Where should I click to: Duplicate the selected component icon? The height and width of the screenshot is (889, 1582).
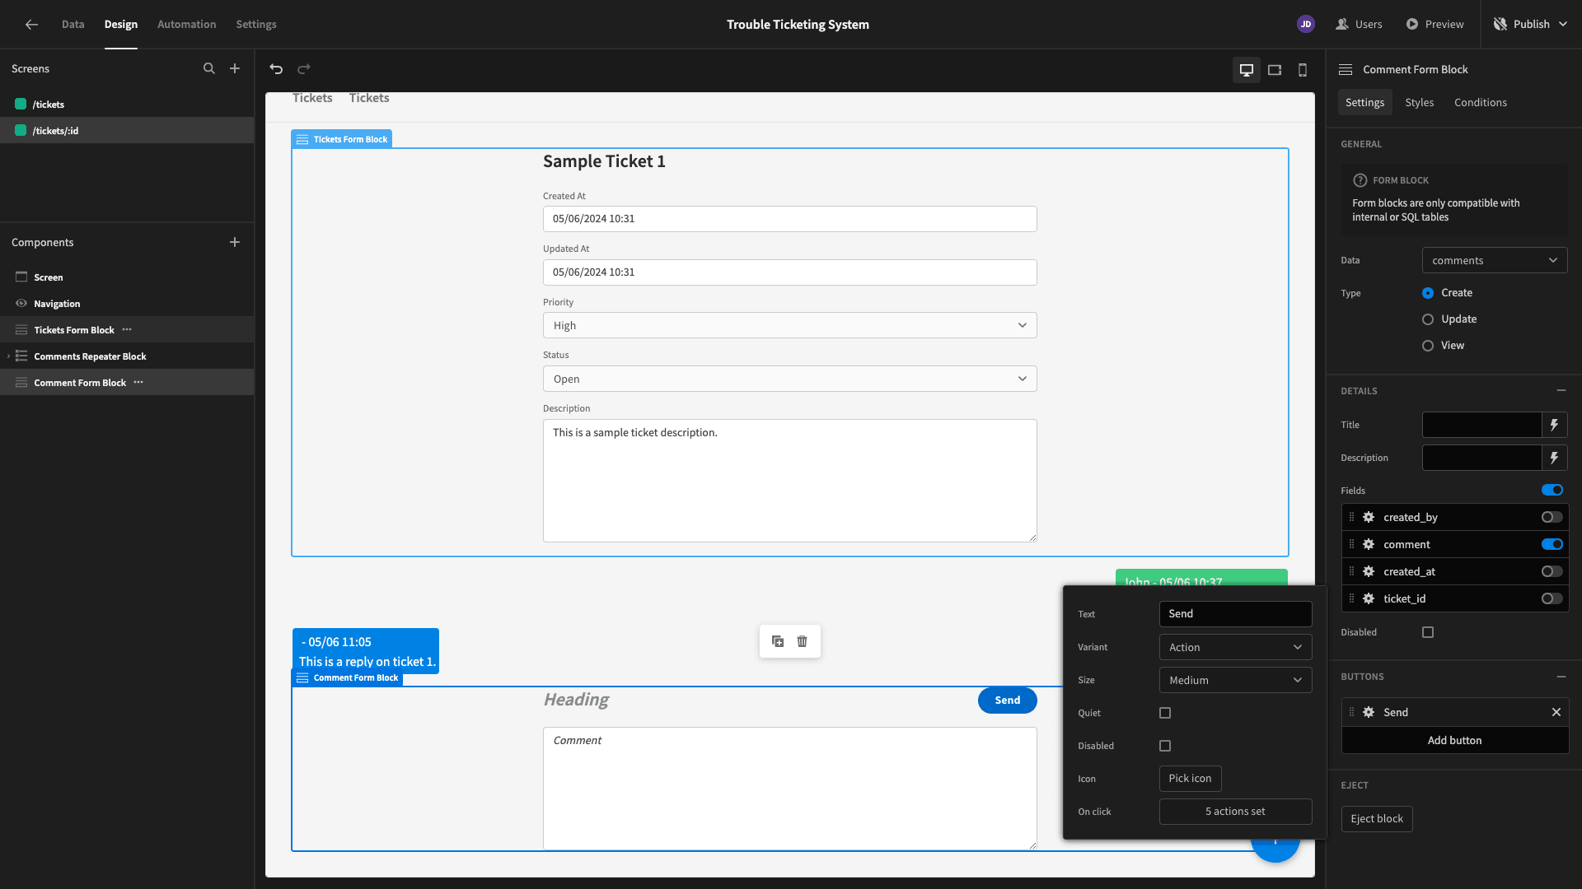(778, 641)
